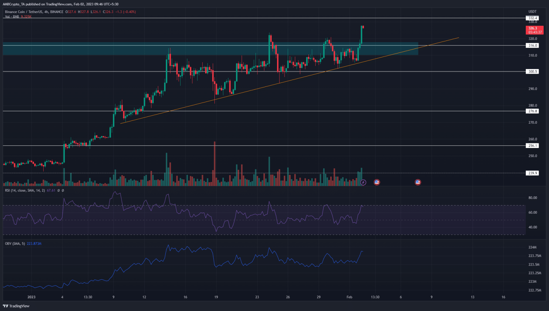
Task: Click the Vol · BNB volume indicator label
Action: click(11, 16)
